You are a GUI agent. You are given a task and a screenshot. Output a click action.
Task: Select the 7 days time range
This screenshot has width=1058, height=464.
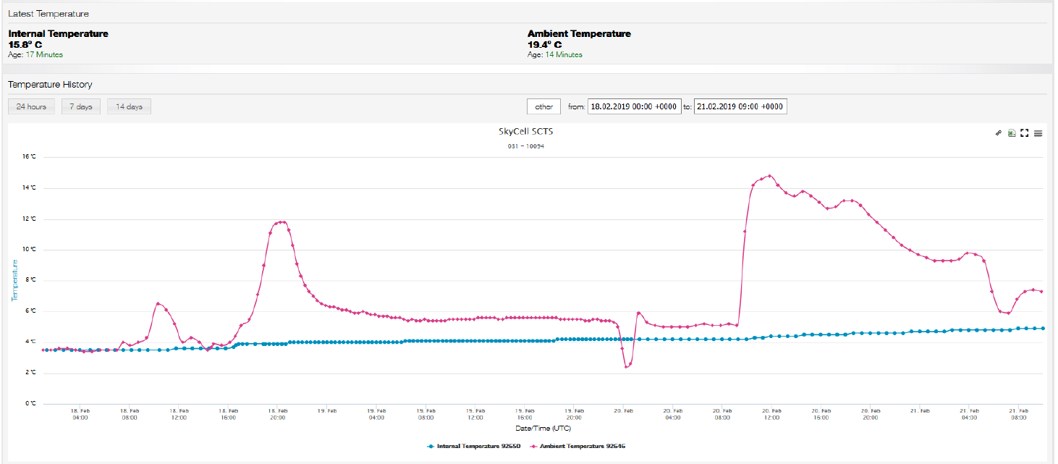click(80, 106)
